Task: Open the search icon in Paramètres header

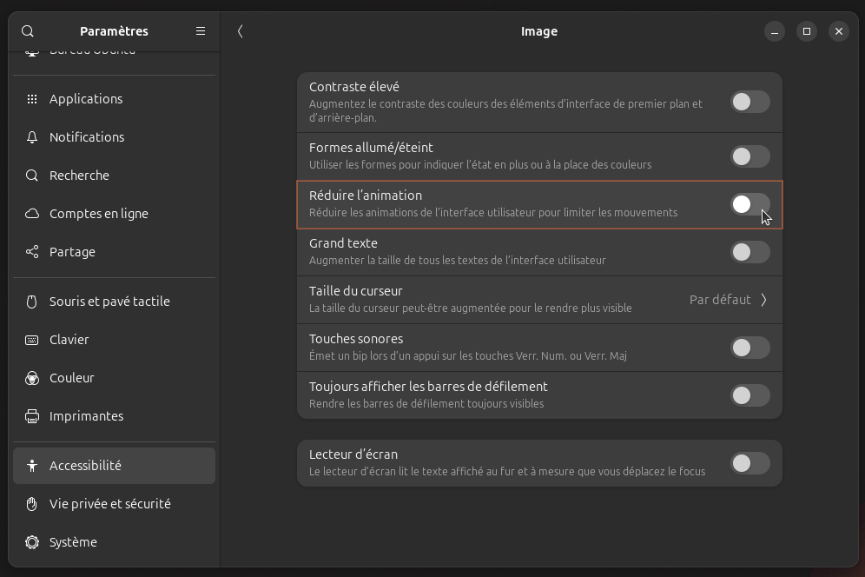Action: click(27, 30)
